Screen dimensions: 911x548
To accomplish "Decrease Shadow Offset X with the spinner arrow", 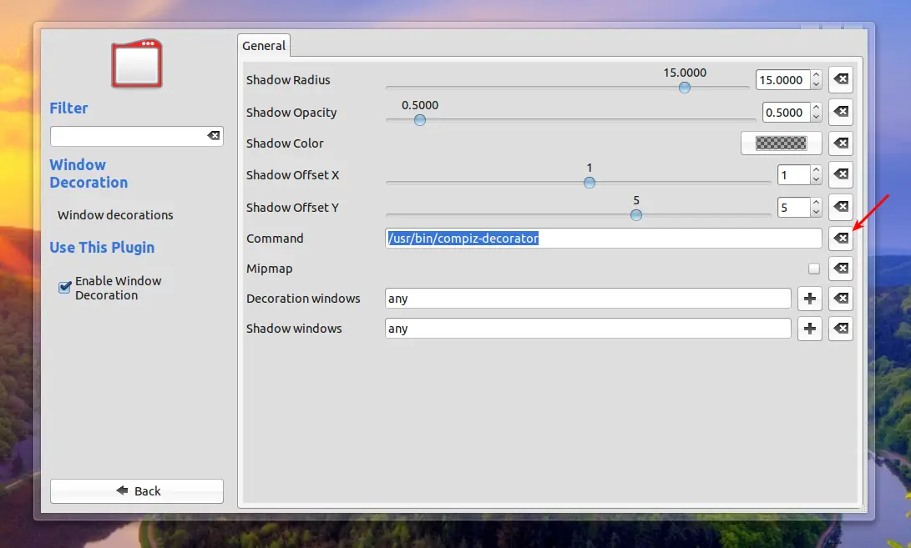I will [817, 179].
